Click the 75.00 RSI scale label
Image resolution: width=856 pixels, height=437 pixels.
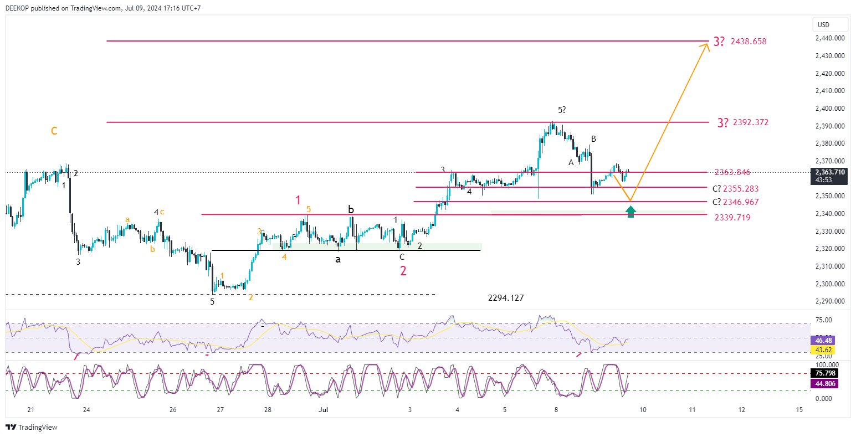[x=824, y=320]
